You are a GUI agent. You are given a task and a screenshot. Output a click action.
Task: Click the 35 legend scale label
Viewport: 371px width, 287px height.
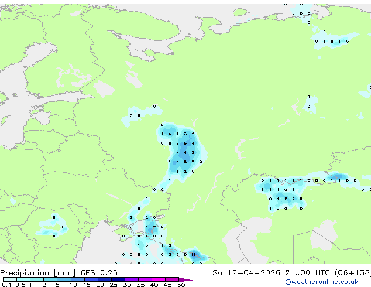click(x=140, y=285)
